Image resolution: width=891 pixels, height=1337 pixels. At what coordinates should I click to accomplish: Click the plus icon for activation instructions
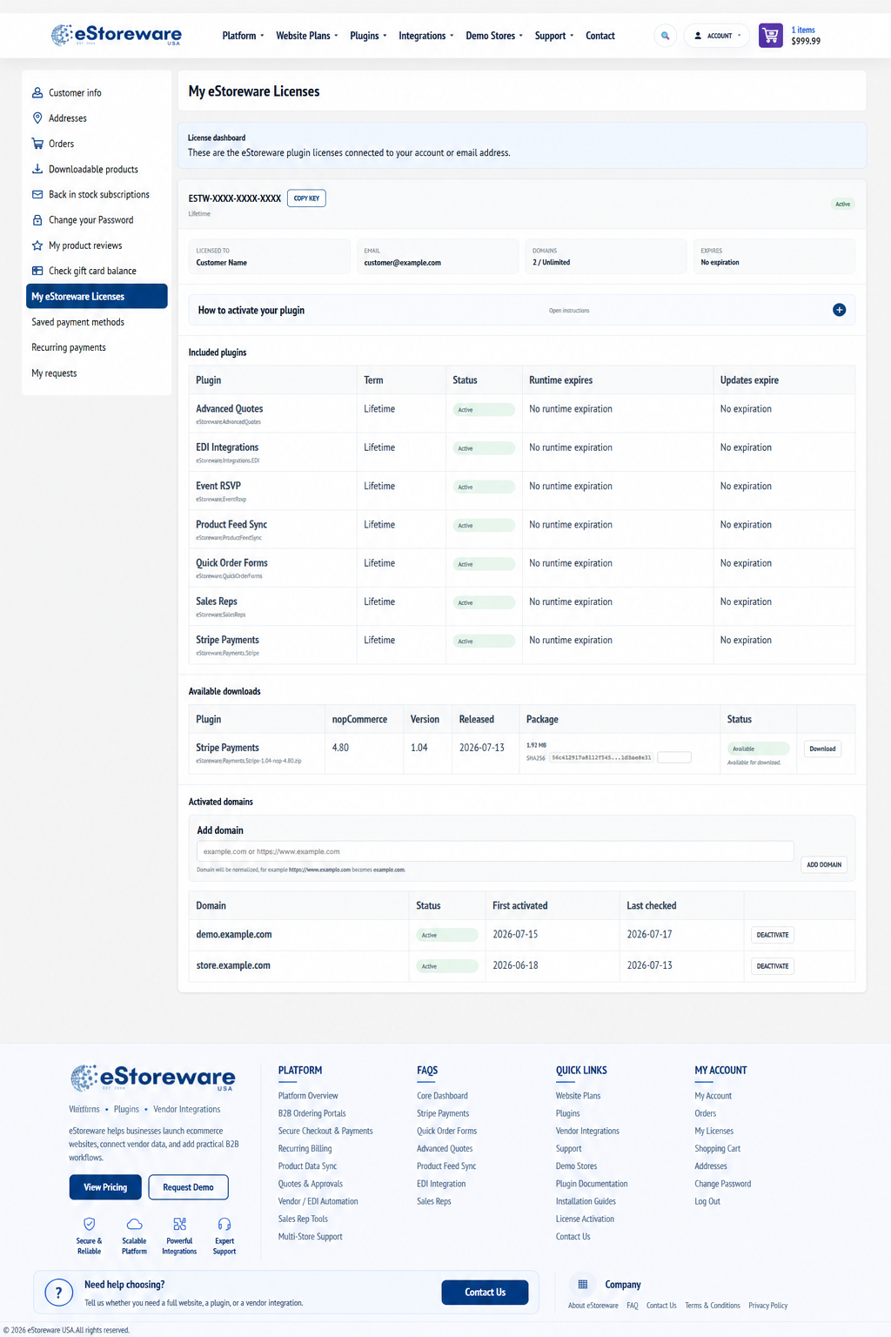coord(840,310)
